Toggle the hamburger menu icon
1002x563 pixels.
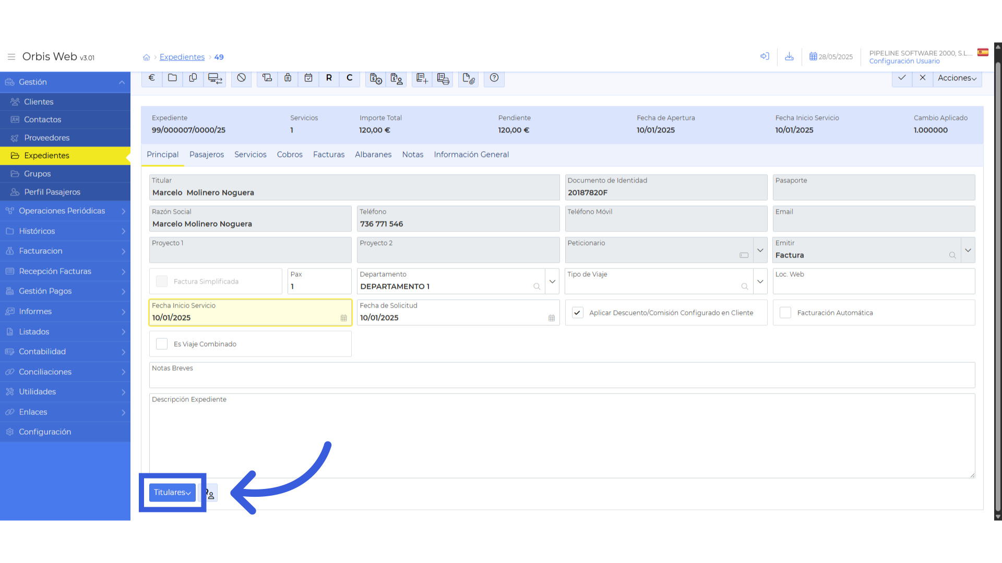point(11,57)
